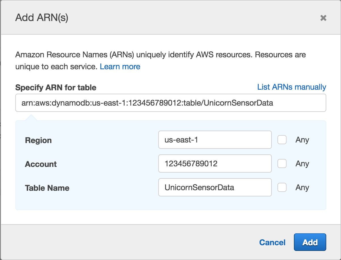
Task: Select the Add ARN(s) dialog title
Action: [42, 18]
